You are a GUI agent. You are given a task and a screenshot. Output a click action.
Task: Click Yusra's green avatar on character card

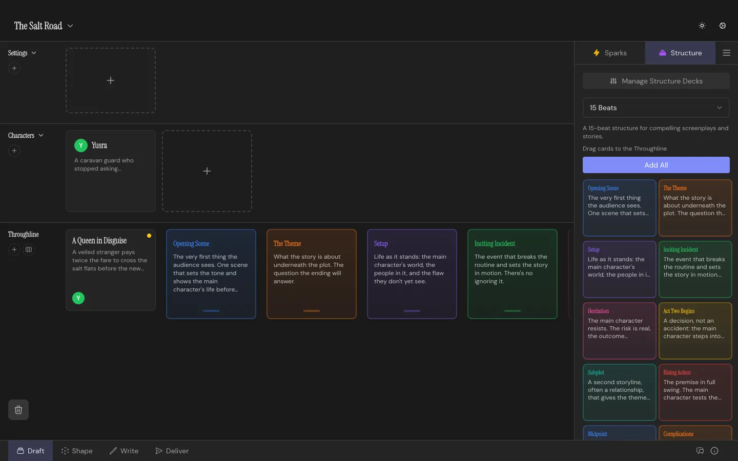(81, 145)
